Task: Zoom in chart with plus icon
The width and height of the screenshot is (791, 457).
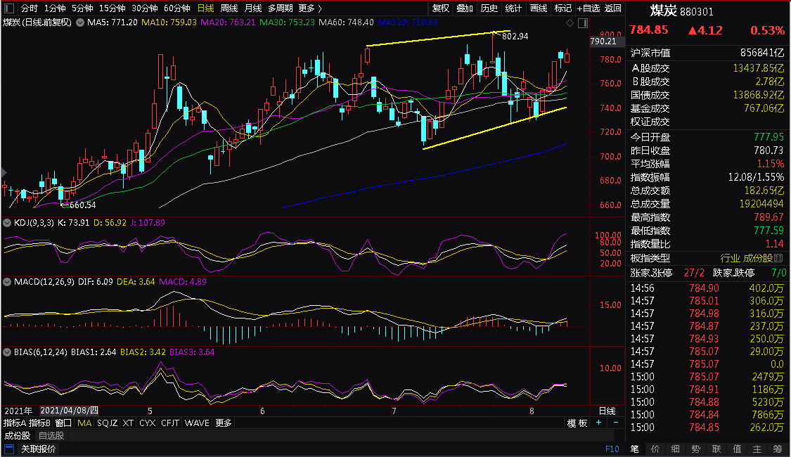Action: click(599, 423)
